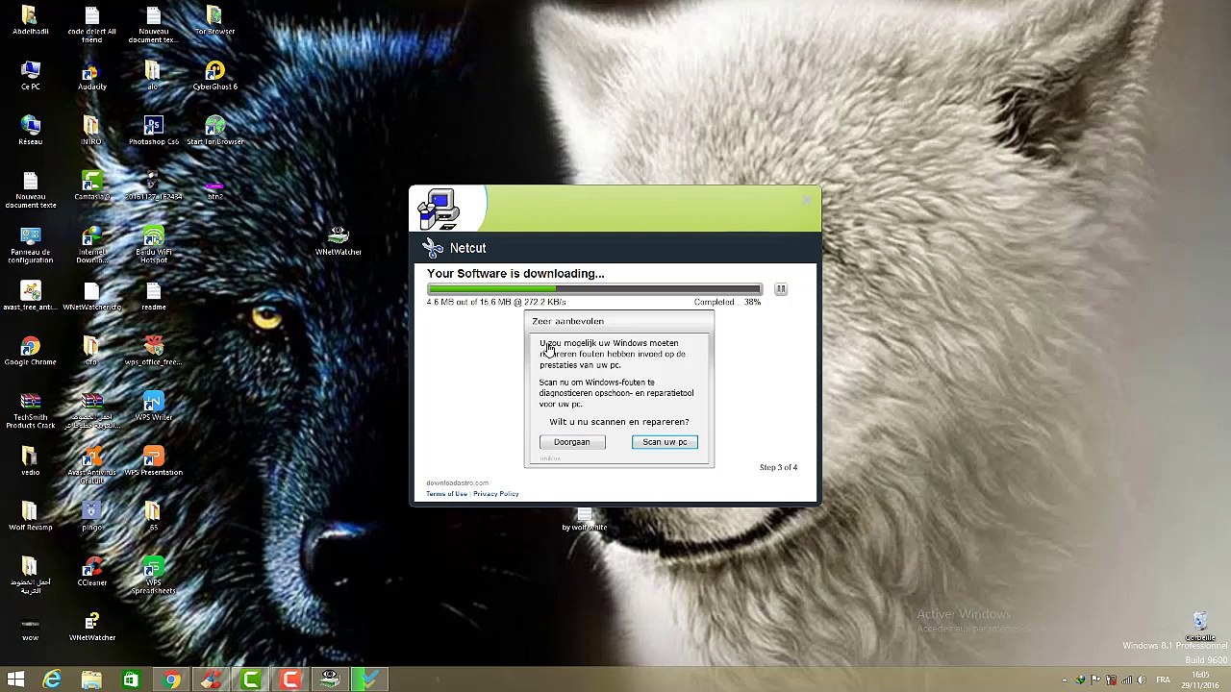Switch to the red Camtasia recorder taskbar icon

pyautogui.click(x=289, y=680)
